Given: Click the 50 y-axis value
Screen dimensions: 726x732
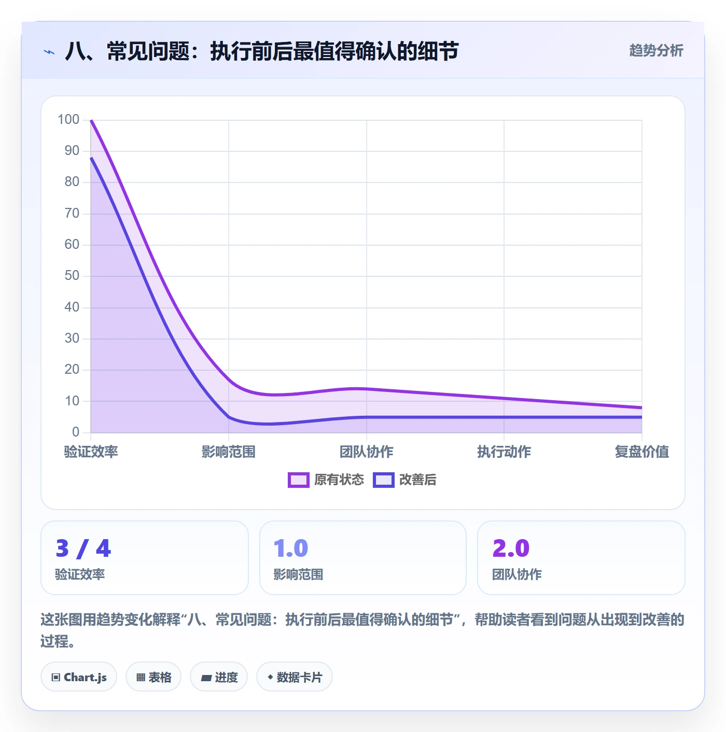Looking at the screenshot, I should (x=72, y=276).
